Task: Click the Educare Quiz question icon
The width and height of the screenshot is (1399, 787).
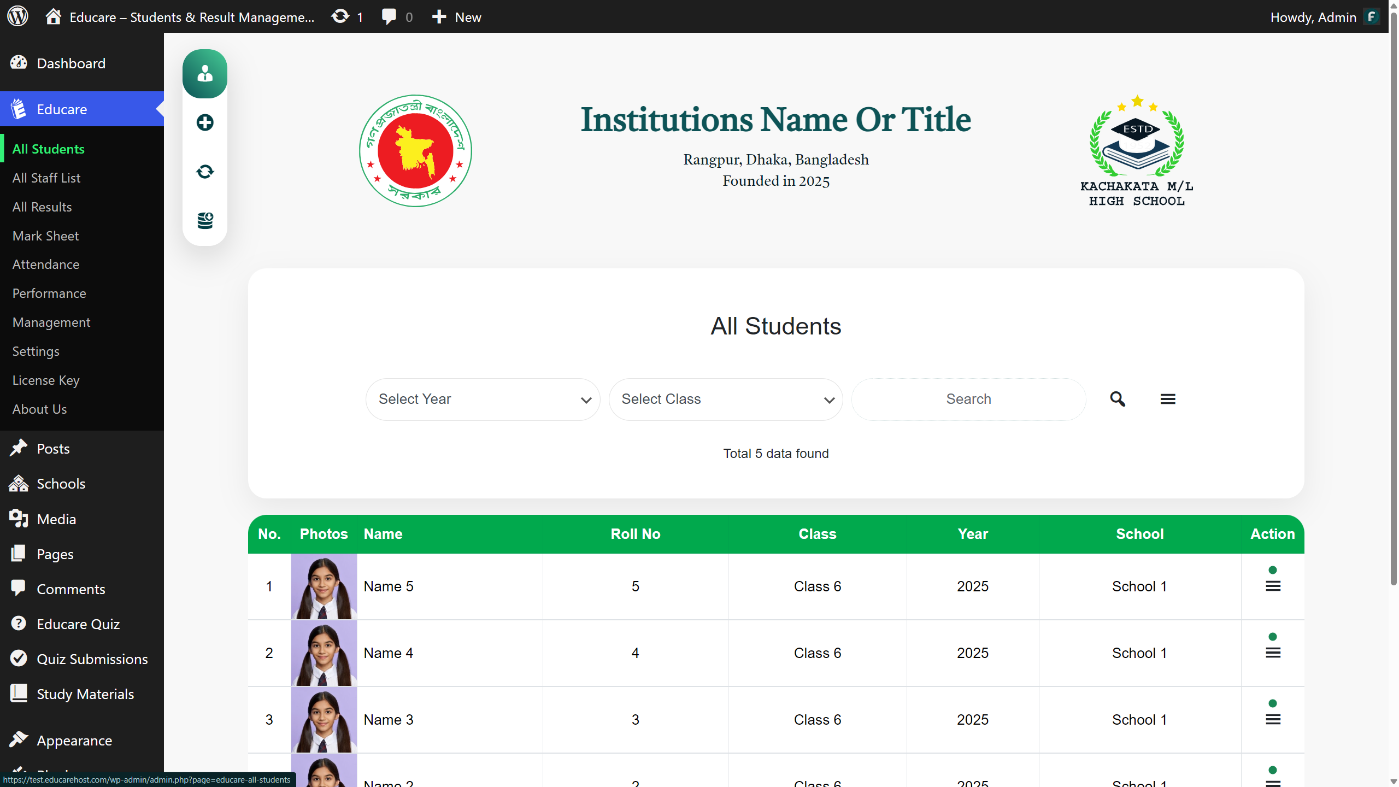Action: click(x=19, y=623)
